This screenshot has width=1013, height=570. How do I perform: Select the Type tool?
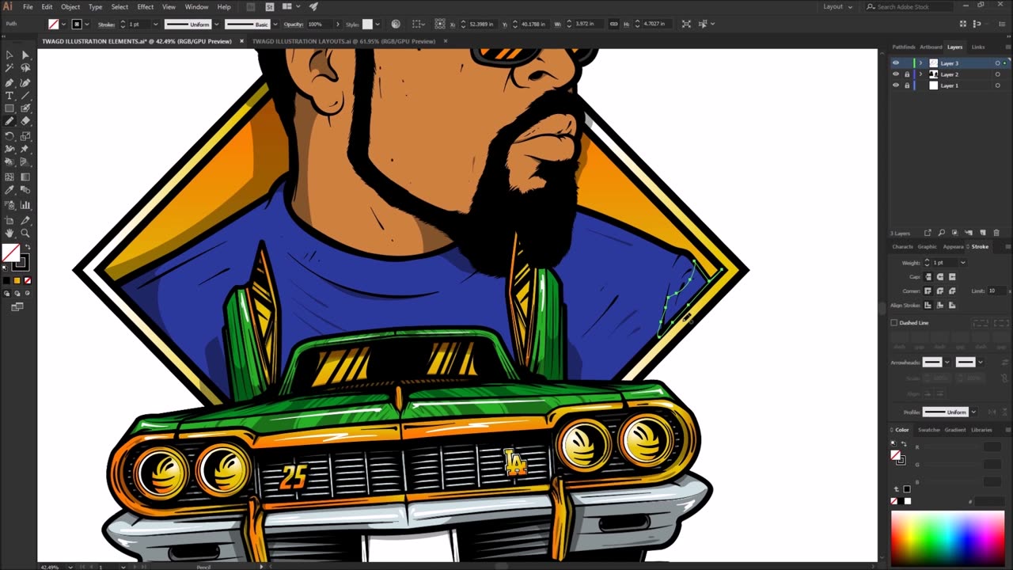(x=9, y=96)
